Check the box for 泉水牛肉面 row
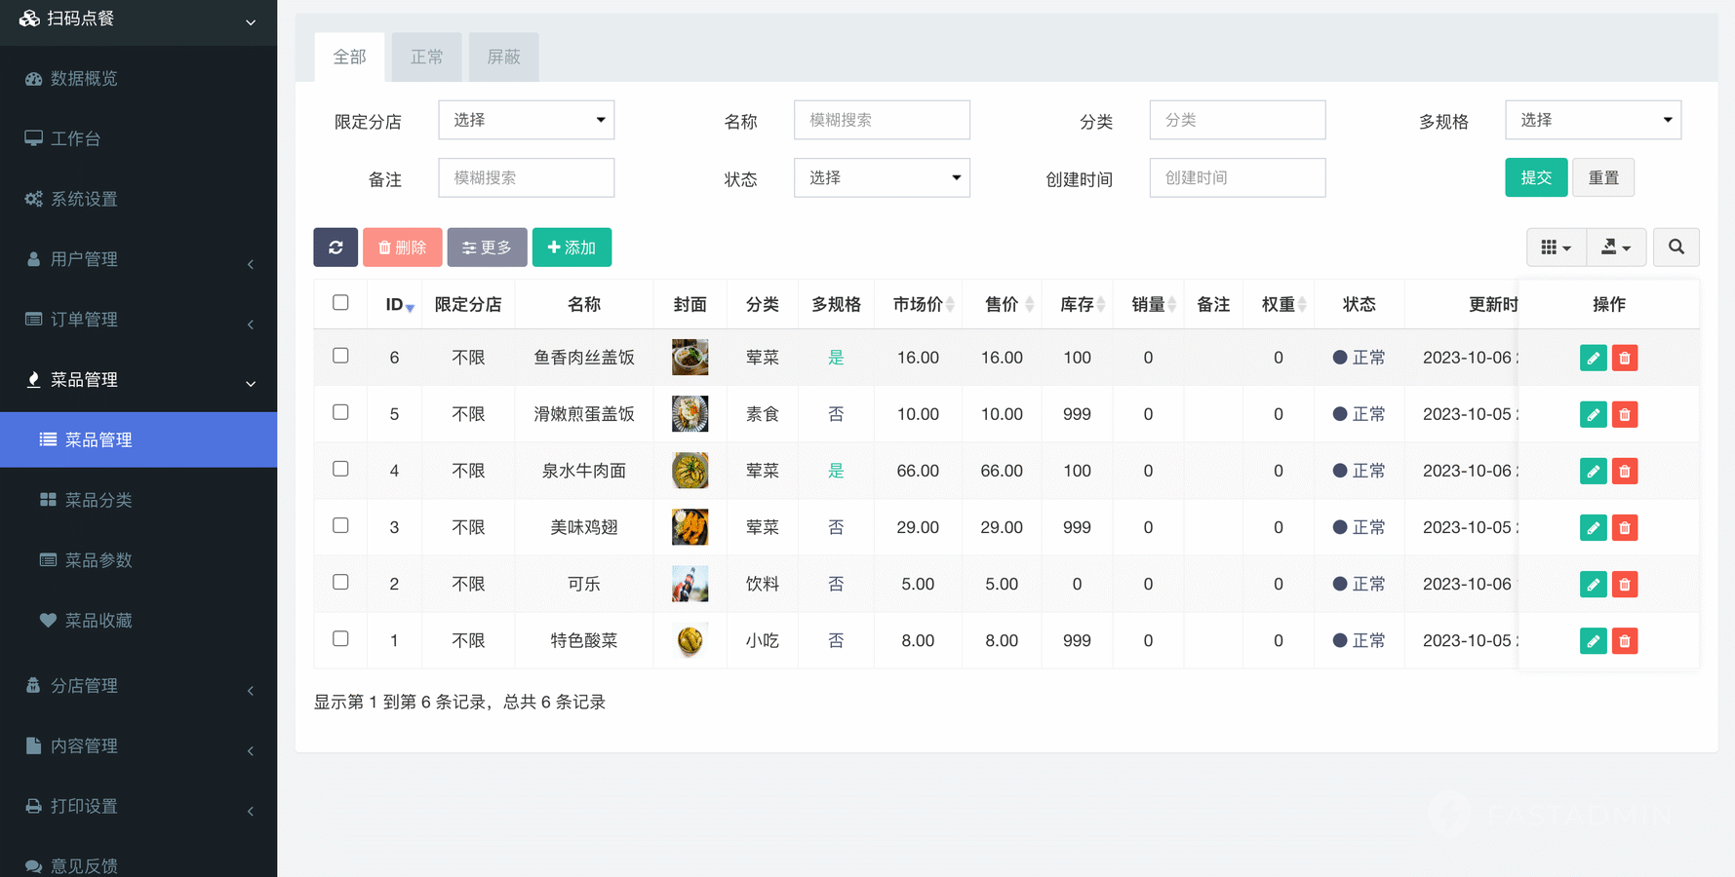The width and height of the screenshot is (1735, 877). tap(340, 469)
